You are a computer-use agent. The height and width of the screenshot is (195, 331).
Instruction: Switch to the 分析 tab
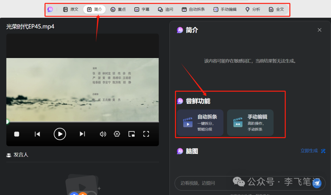(x=253, y=9)
